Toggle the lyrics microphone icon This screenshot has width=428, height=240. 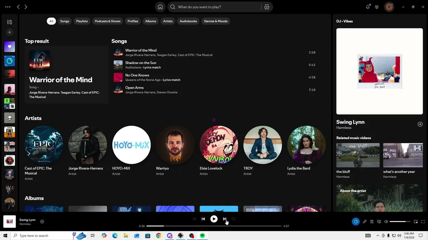point(364,222)
